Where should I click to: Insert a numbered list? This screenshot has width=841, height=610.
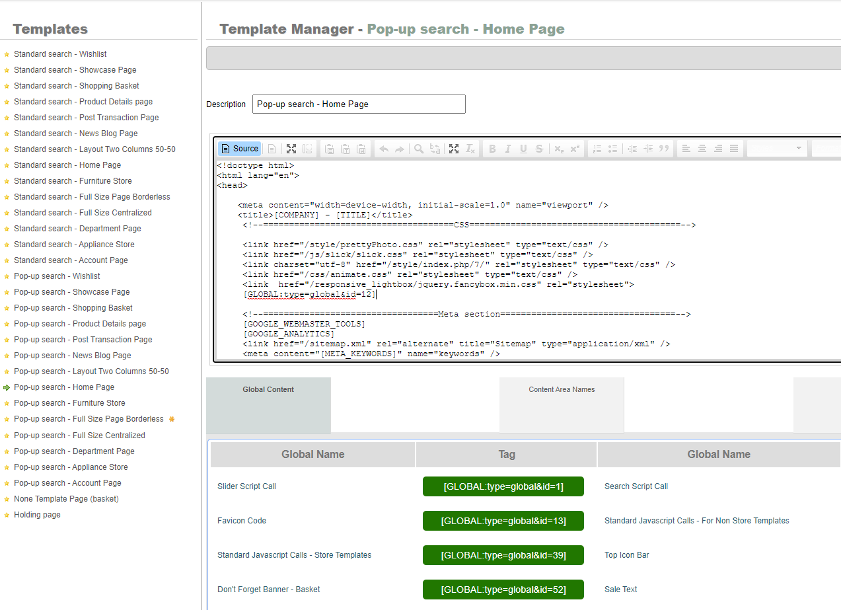tap(597, 149)
